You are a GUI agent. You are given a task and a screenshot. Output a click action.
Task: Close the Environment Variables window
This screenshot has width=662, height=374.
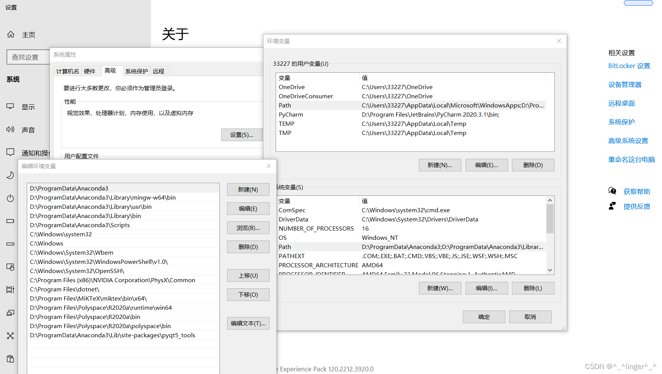pos(559,41)
